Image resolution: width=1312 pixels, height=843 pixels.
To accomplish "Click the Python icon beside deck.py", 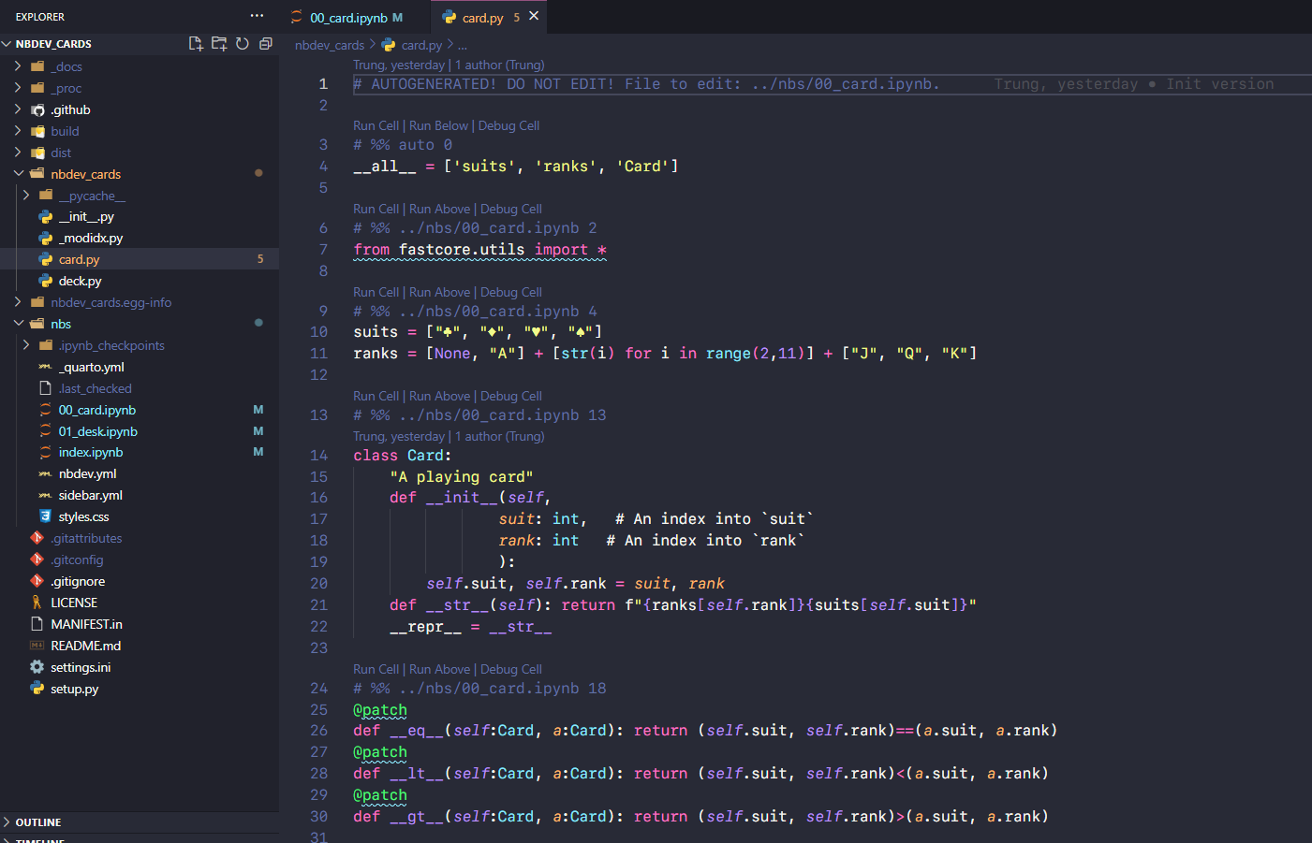I will 45,281.
